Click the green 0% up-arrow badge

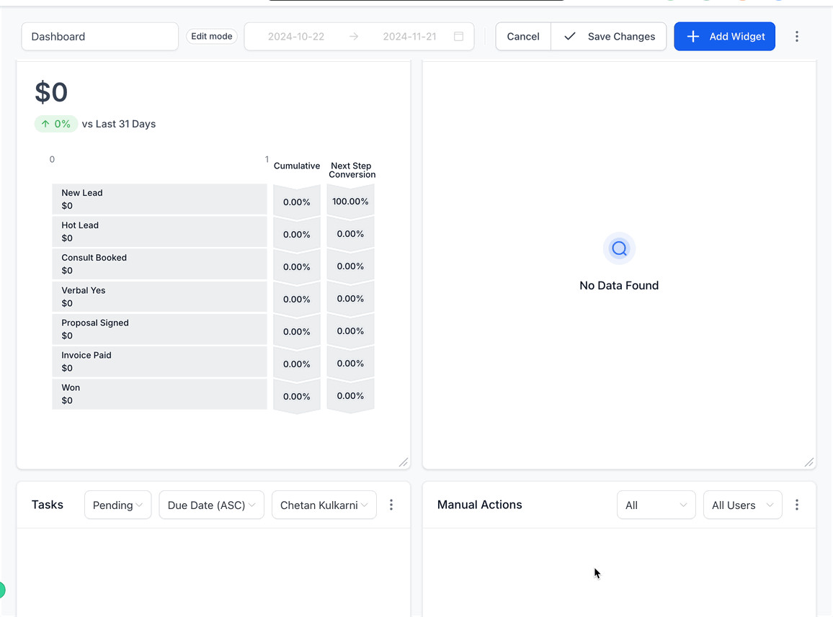click(x=55, y=124)
